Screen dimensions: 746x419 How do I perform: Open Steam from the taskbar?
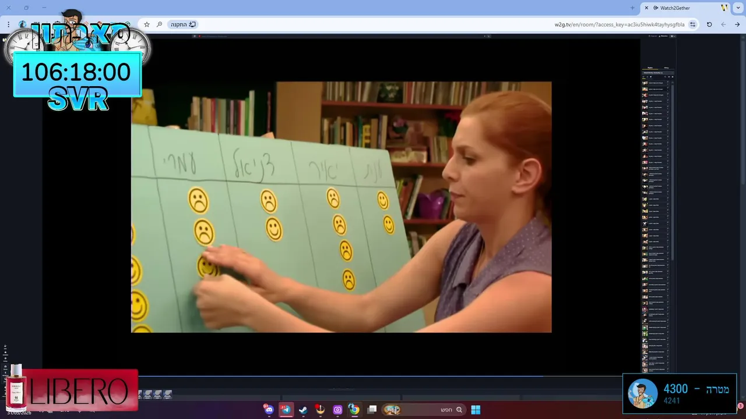(x=303, y=410)
